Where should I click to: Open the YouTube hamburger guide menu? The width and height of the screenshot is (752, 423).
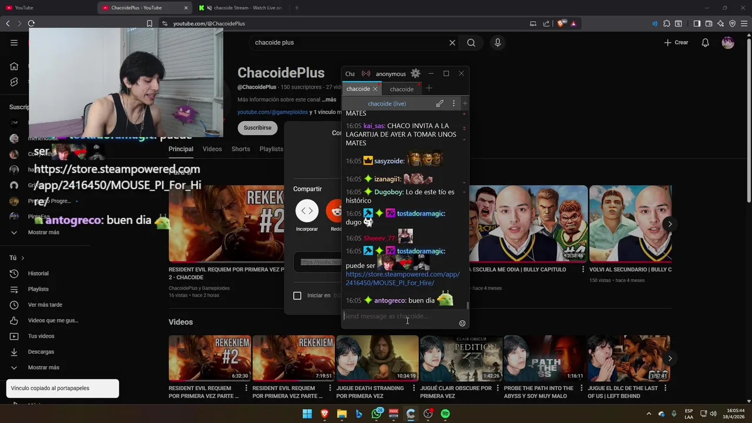pyautogui.click(x=14, y=42)
